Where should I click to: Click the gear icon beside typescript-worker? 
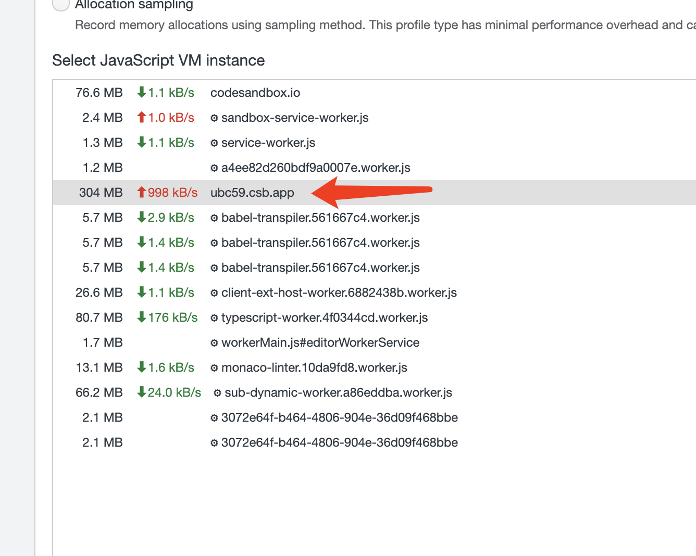(213, 318)
